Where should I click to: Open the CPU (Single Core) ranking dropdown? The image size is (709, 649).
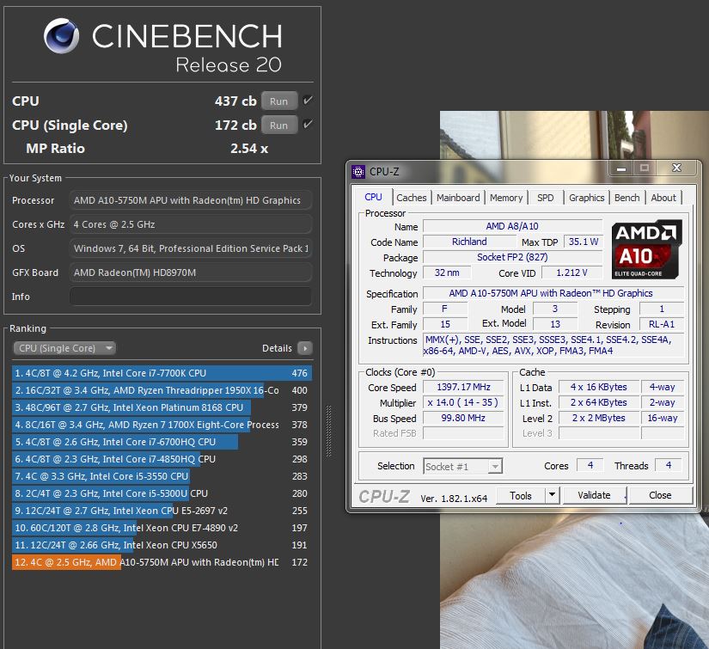(64, 348)
